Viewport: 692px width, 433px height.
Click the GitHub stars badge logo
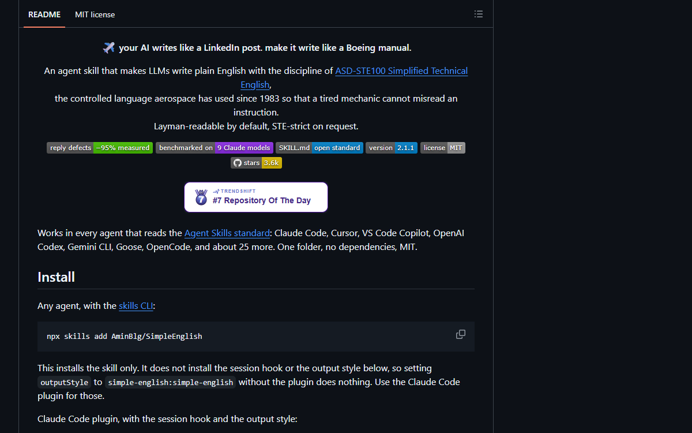pyautogui.click(x=237, y=163)
